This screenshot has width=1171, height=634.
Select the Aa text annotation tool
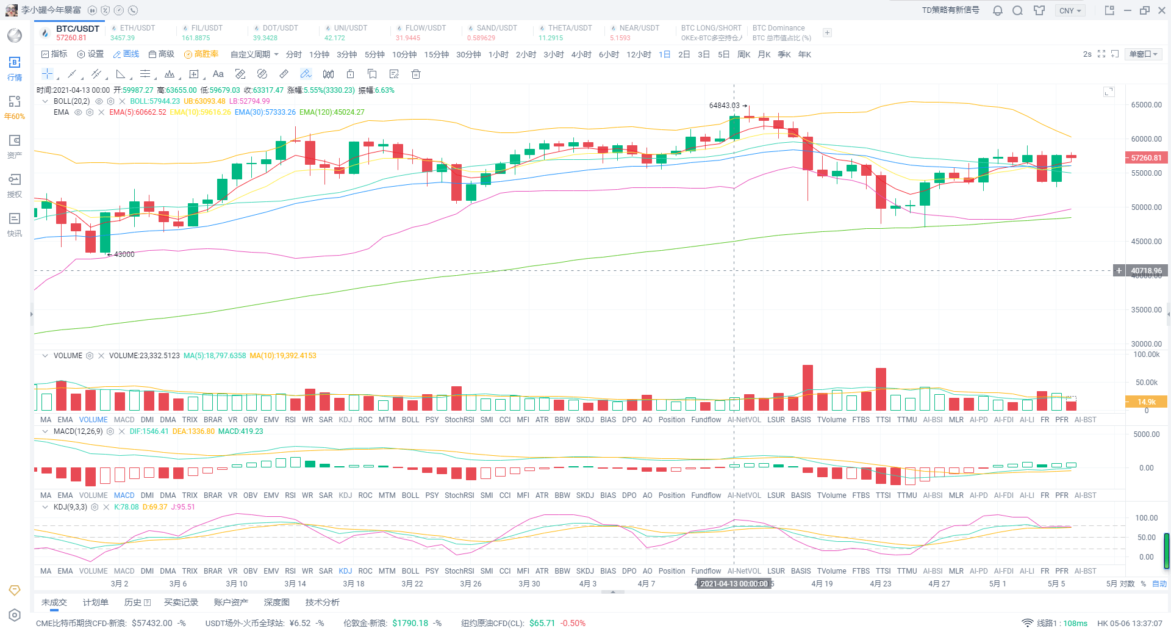[218, 74]
